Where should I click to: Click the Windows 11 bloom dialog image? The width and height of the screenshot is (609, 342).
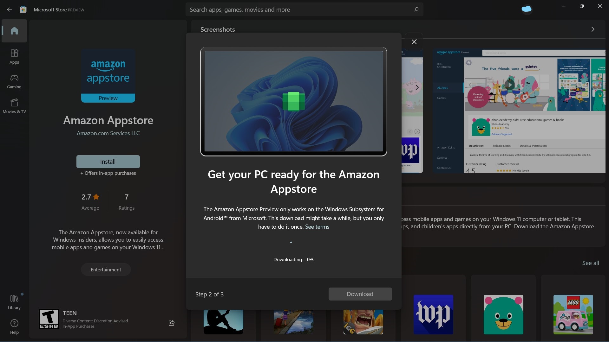coord(293,101)
